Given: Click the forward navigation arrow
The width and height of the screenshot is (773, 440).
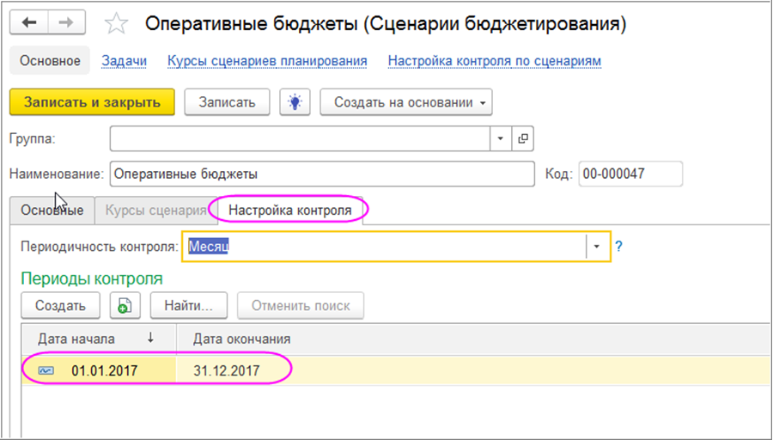Looking at the screenshot, I should tap(65, 23).
